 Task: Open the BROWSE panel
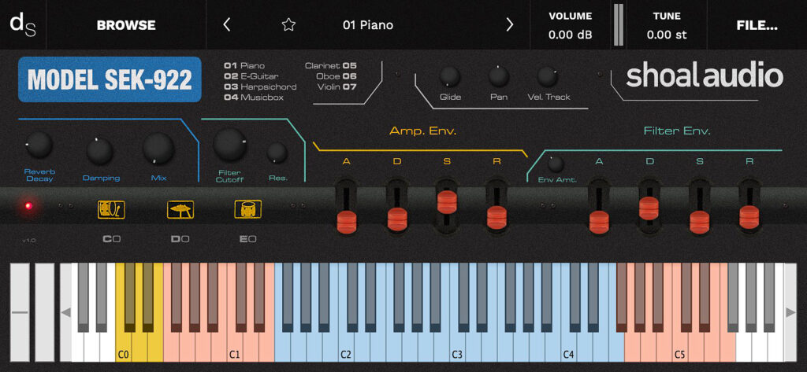pyautogui.click(x=126, y=24)
